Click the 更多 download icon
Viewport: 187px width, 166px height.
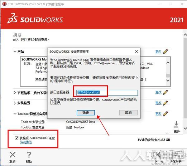[176, 124]
